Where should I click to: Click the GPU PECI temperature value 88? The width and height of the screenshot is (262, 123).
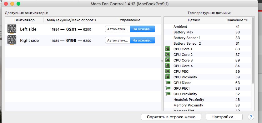pos(237,88)
